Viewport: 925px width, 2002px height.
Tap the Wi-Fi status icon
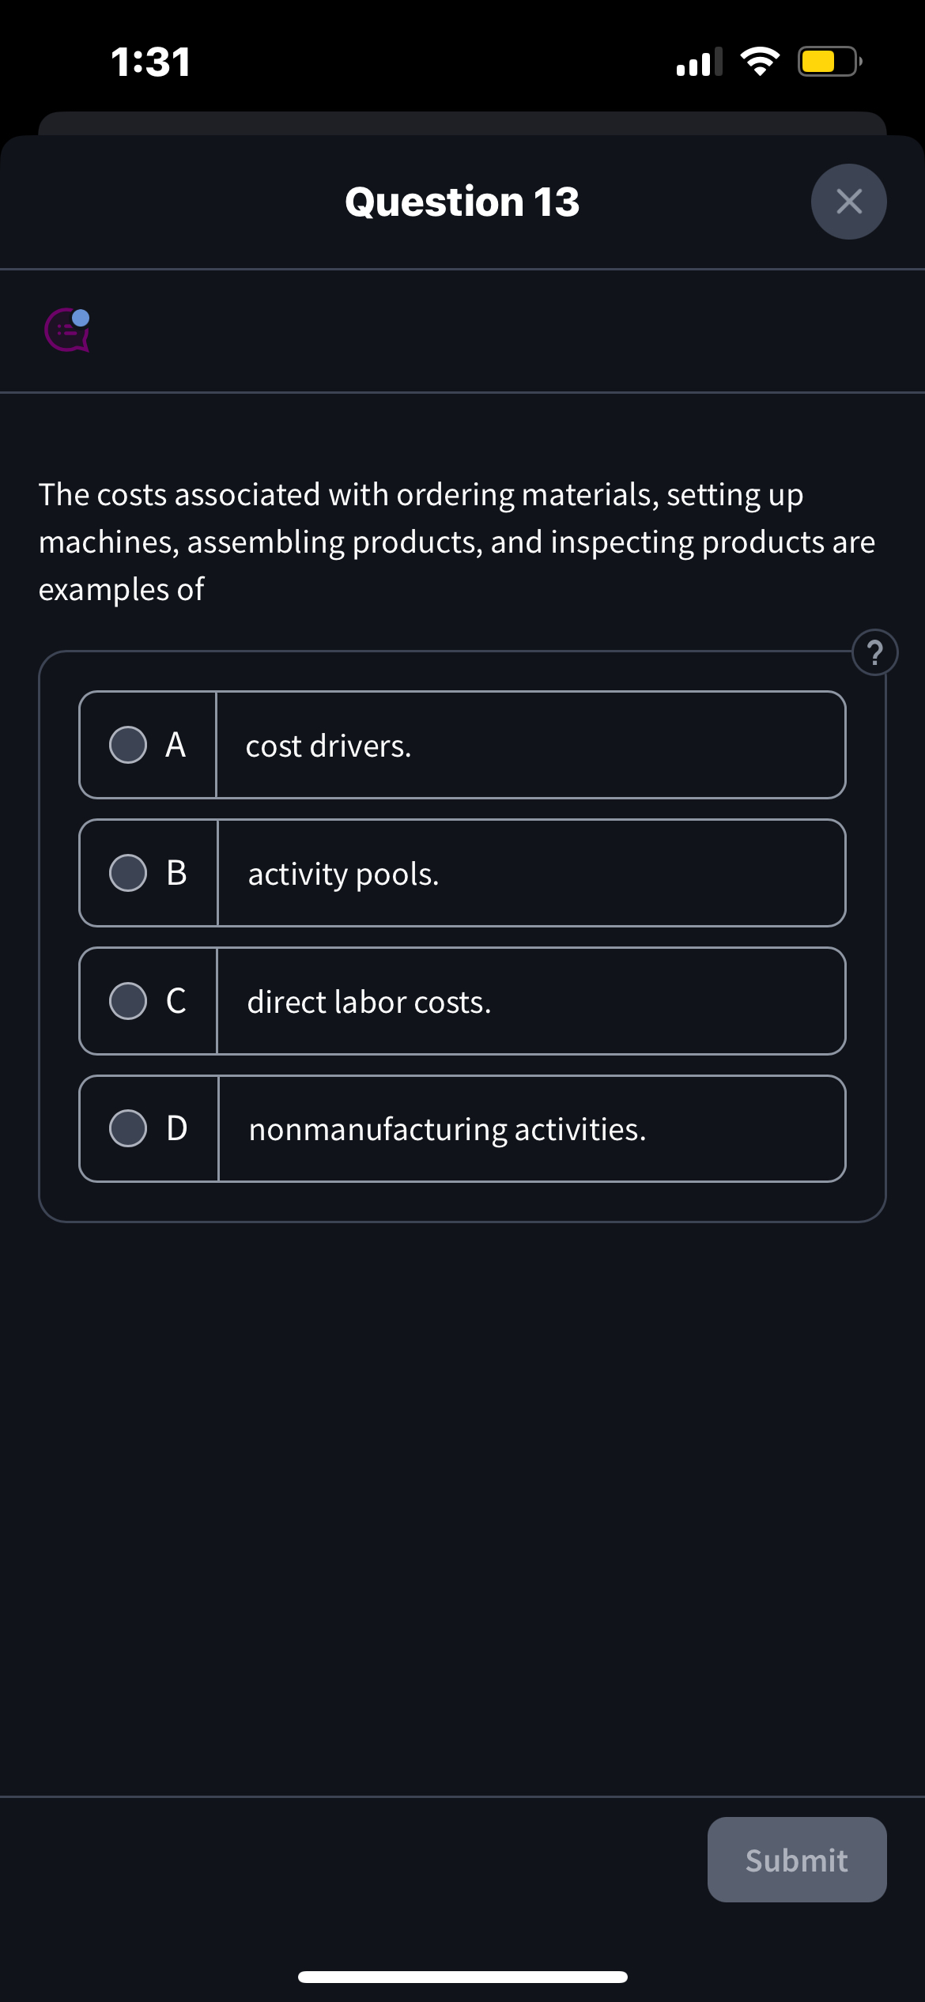coord(761,61)
